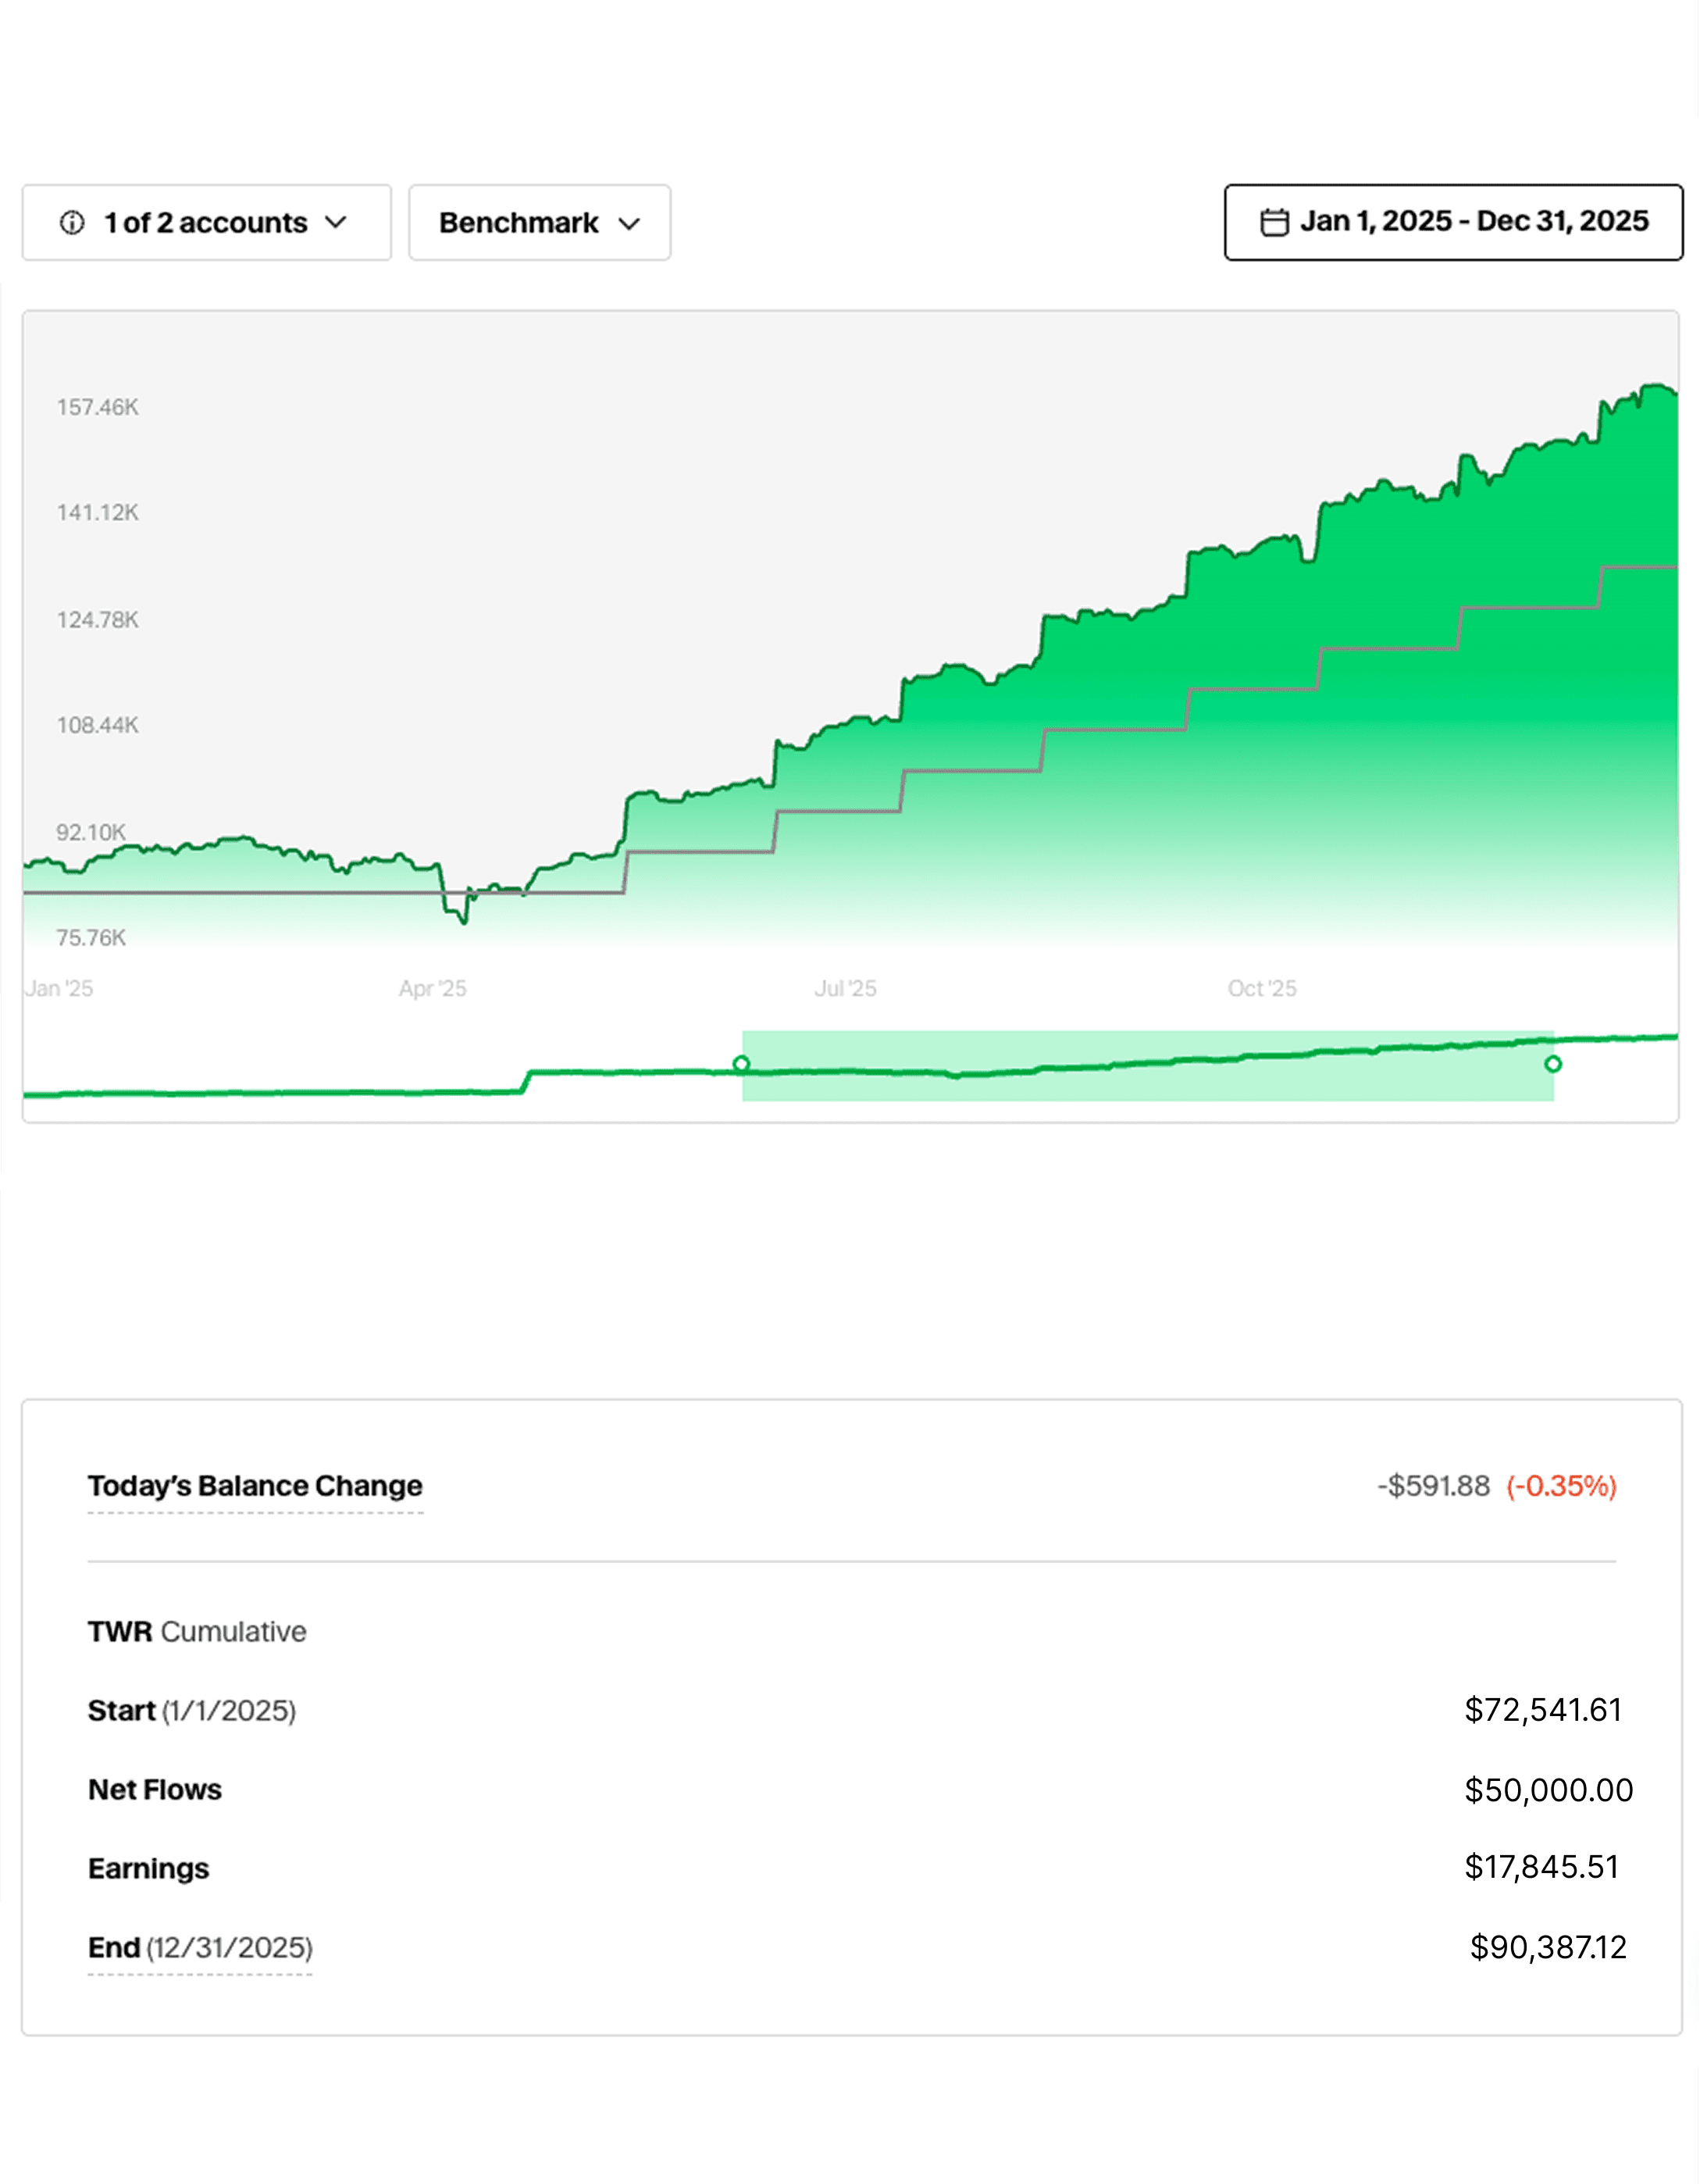Click the 157.46K axis label
The height and width of the screenshot is (2184, 1700).
(97, 406)
